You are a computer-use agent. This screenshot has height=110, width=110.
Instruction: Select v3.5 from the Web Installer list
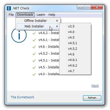coord(75,26)
